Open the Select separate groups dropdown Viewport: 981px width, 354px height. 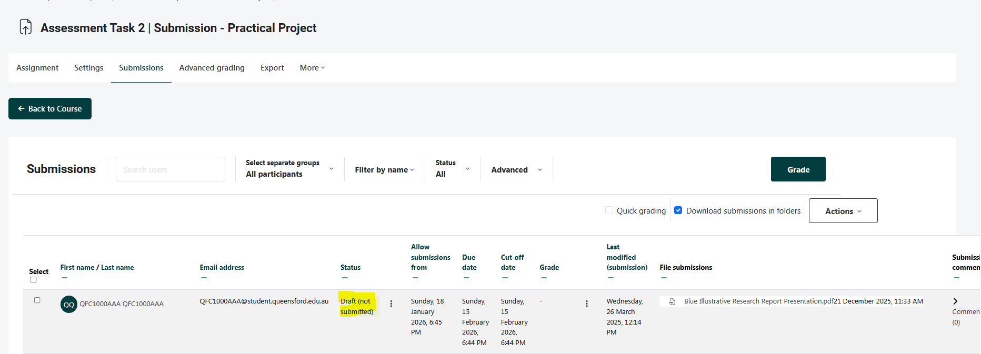pyautogui.click(x=289, y=169)
